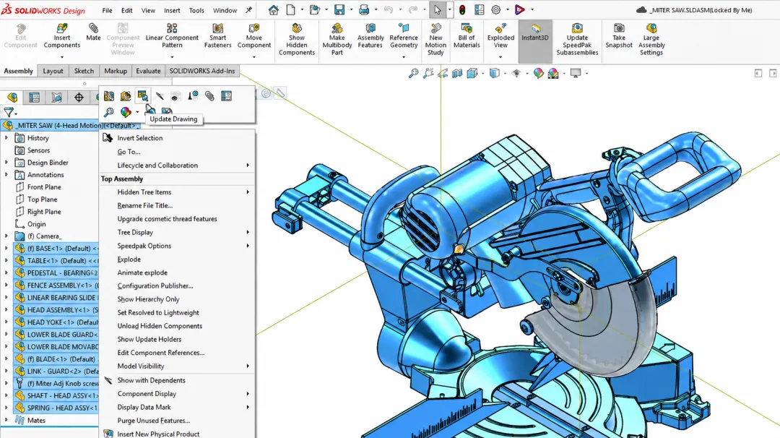Open Assembly Features tool

tap(370, 36)
